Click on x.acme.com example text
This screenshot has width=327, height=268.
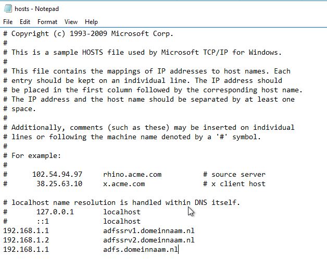124,184
